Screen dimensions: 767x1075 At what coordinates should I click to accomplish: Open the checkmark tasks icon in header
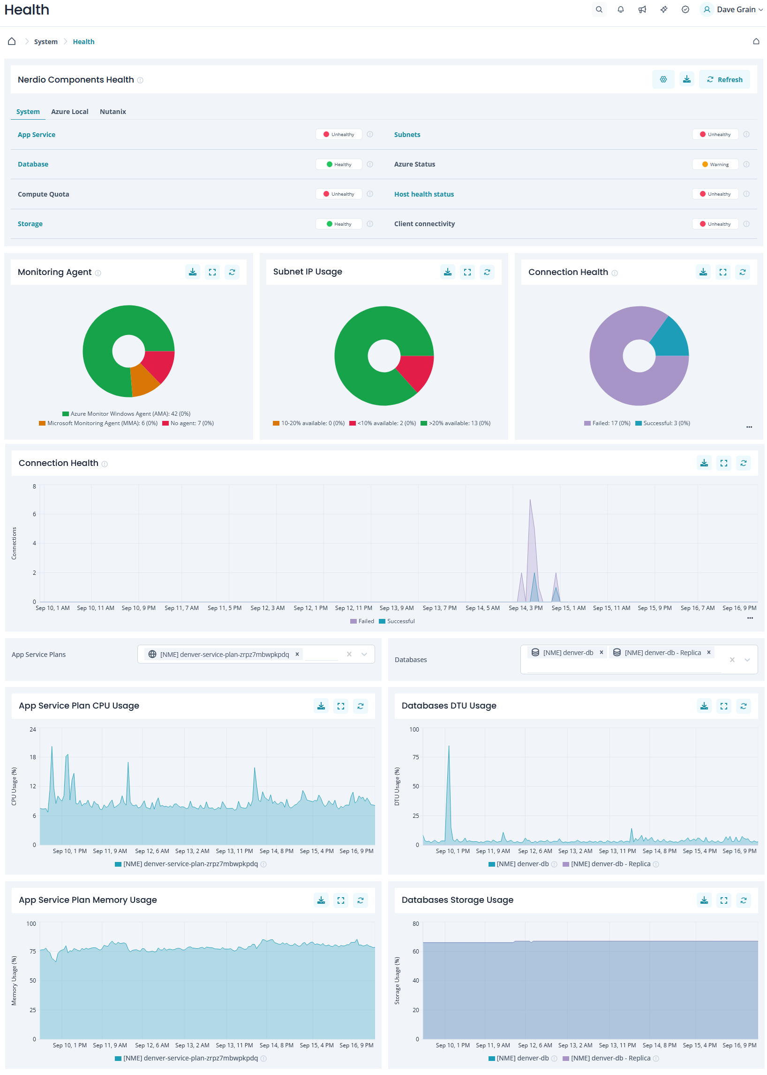coord(685,9)
